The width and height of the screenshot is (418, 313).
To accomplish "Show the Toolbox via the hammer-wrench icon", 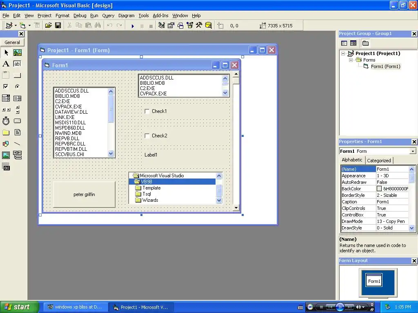I will click(x=199, y=26).
